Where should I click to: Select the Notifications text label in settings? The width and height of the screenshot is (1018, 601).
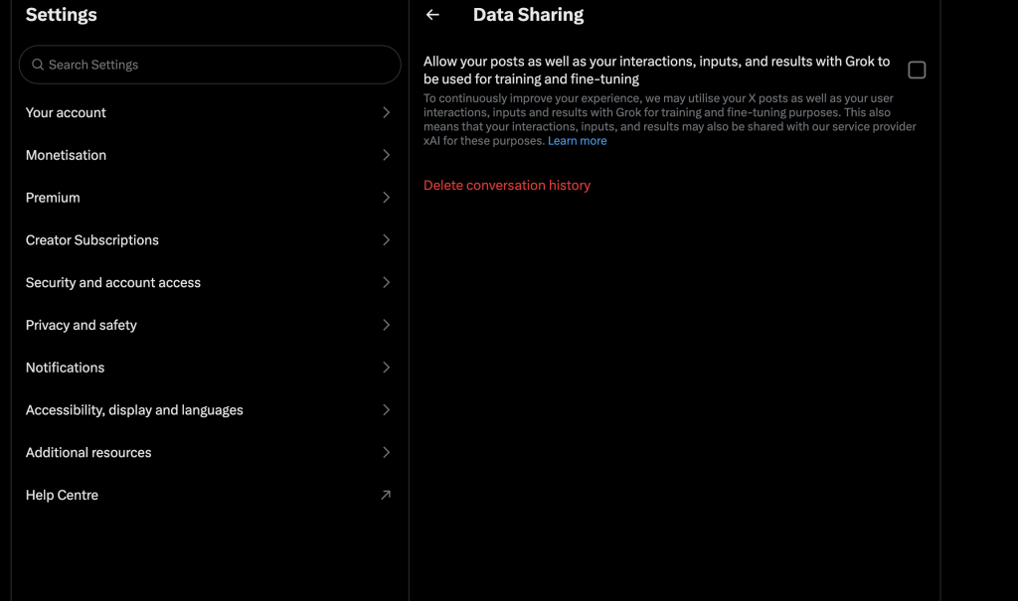65,368
